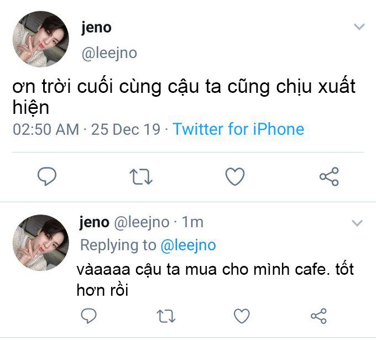The image size is (376, 340).
Task: Open the bold 'jeno' name on main tweet
Action: click(x=96, y=28)
